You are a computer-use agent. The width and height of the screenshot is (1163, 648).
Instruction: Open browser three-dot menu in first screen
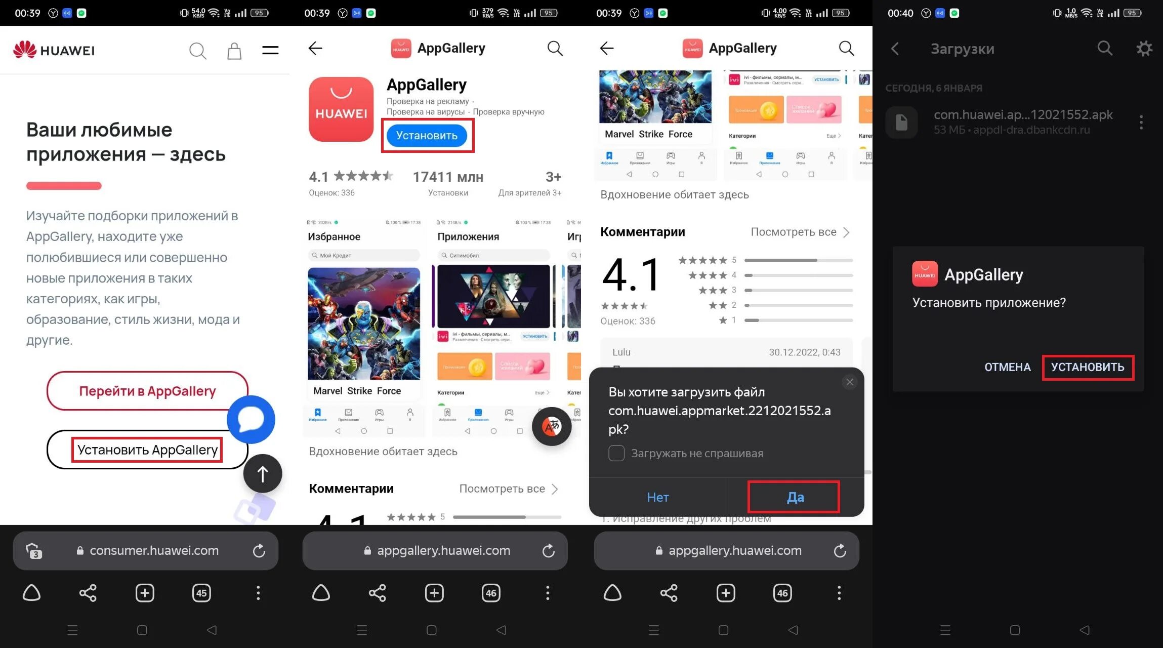258,593
